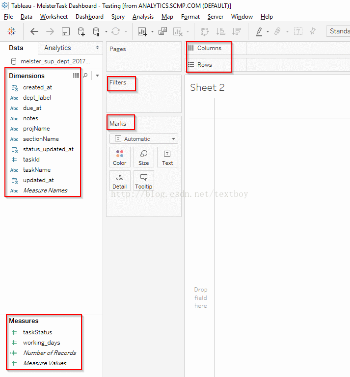Screen dimensions: 350x377
Task: Click the Highlight pen icon
Action: (x=259, y=31)
